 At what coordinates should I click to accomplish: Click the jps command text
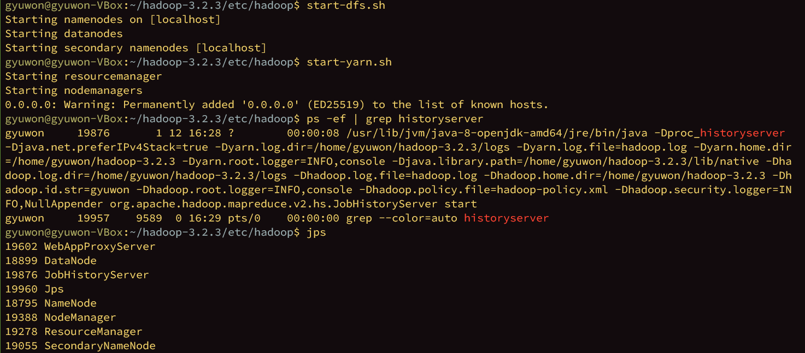coord(316,232)
